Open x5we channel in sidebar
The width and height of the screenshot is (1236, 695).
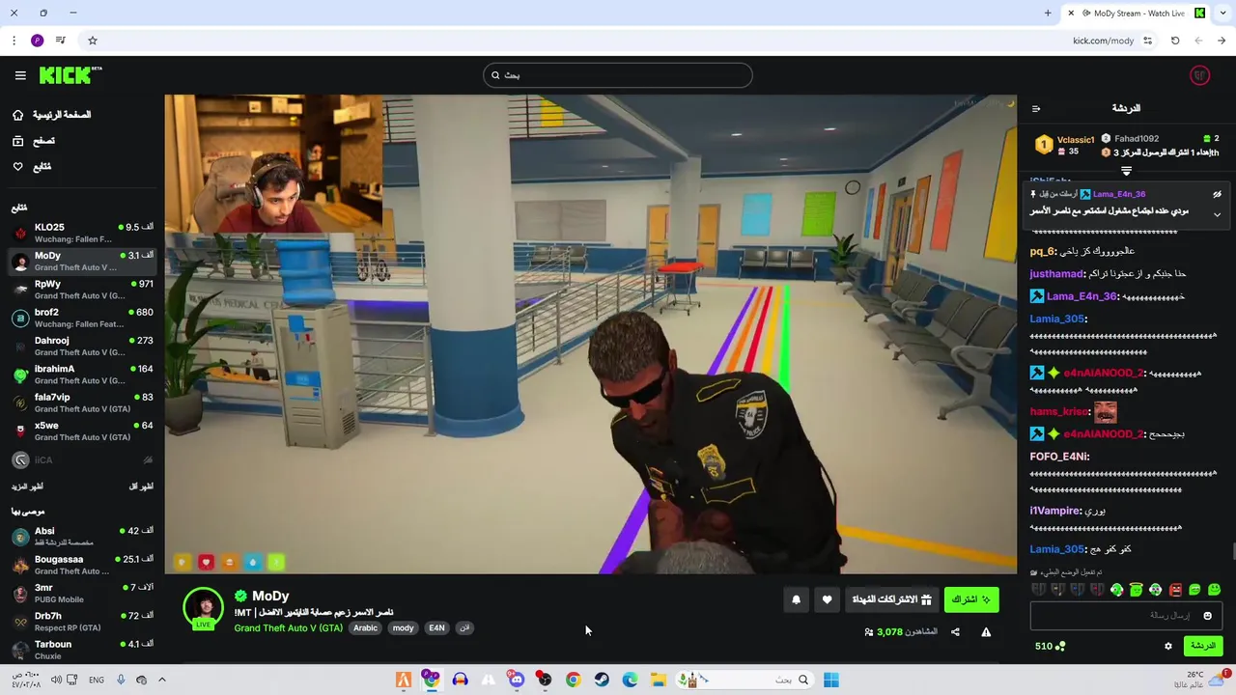(82, 431)
